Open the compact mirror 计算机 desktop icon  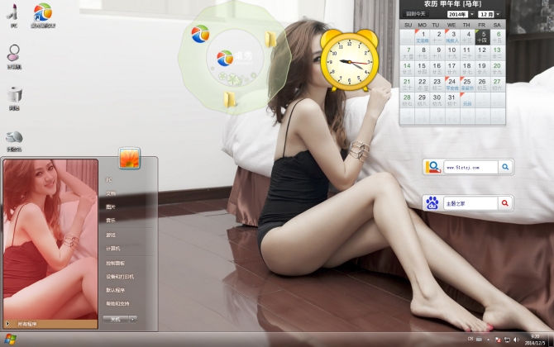click(x=14, y=56)
